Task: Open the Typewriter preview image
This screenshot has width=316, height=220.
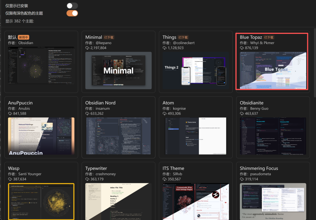Action: point(118,202)
